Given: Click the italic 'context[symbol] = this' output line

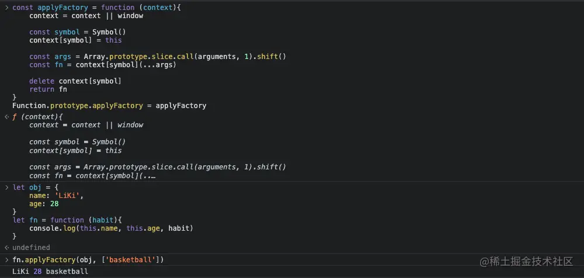Looking at the screenshot, I should 75,151.
